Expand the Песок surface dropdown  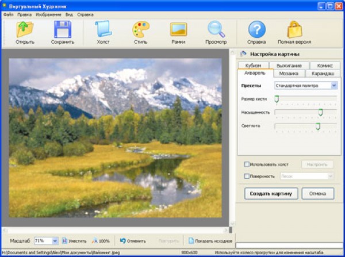(330, 176)
